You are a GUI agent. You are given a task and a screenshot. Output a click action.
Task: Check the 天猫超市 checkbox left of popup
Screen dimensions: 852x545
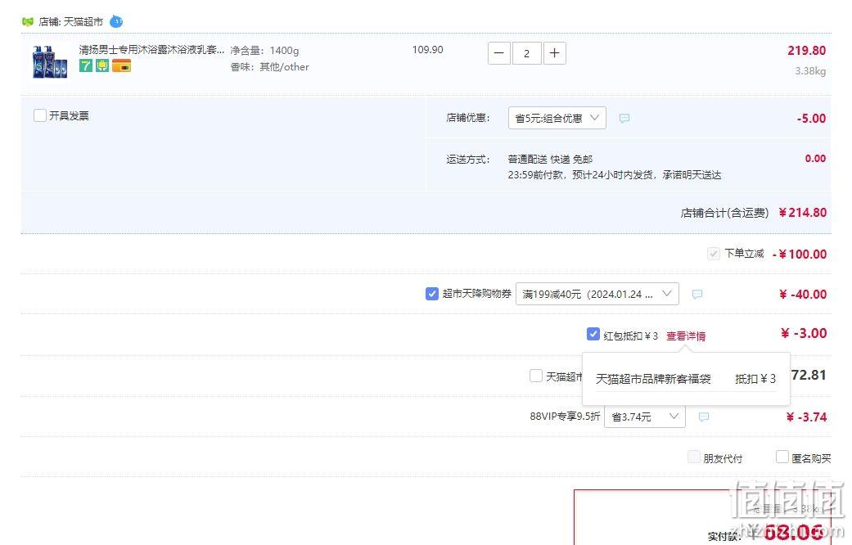536,376
